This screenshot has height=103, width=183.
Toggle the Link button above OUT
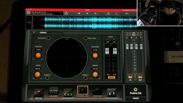(x=140, y=77)
